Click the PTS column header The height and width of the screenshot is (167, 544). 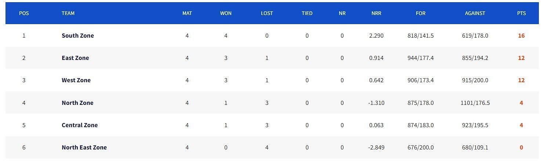[521, 13]
